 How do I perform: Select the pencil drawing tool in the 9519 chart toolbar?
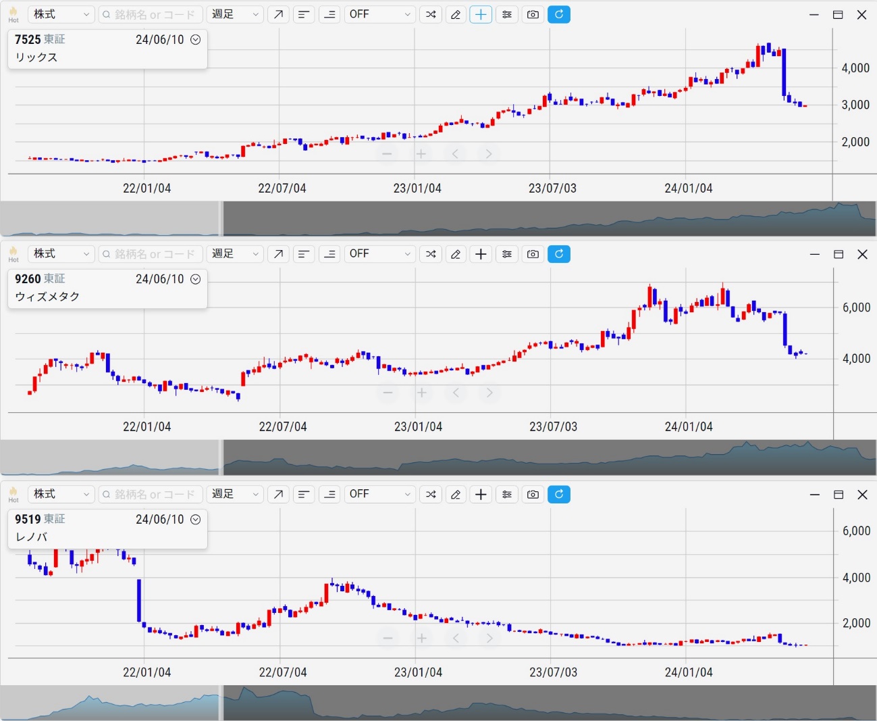456,495
